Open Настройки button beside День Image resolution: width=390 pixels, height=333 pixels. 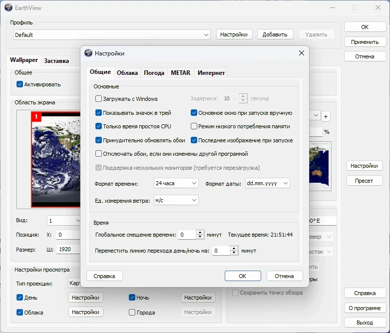coord(86,298)
